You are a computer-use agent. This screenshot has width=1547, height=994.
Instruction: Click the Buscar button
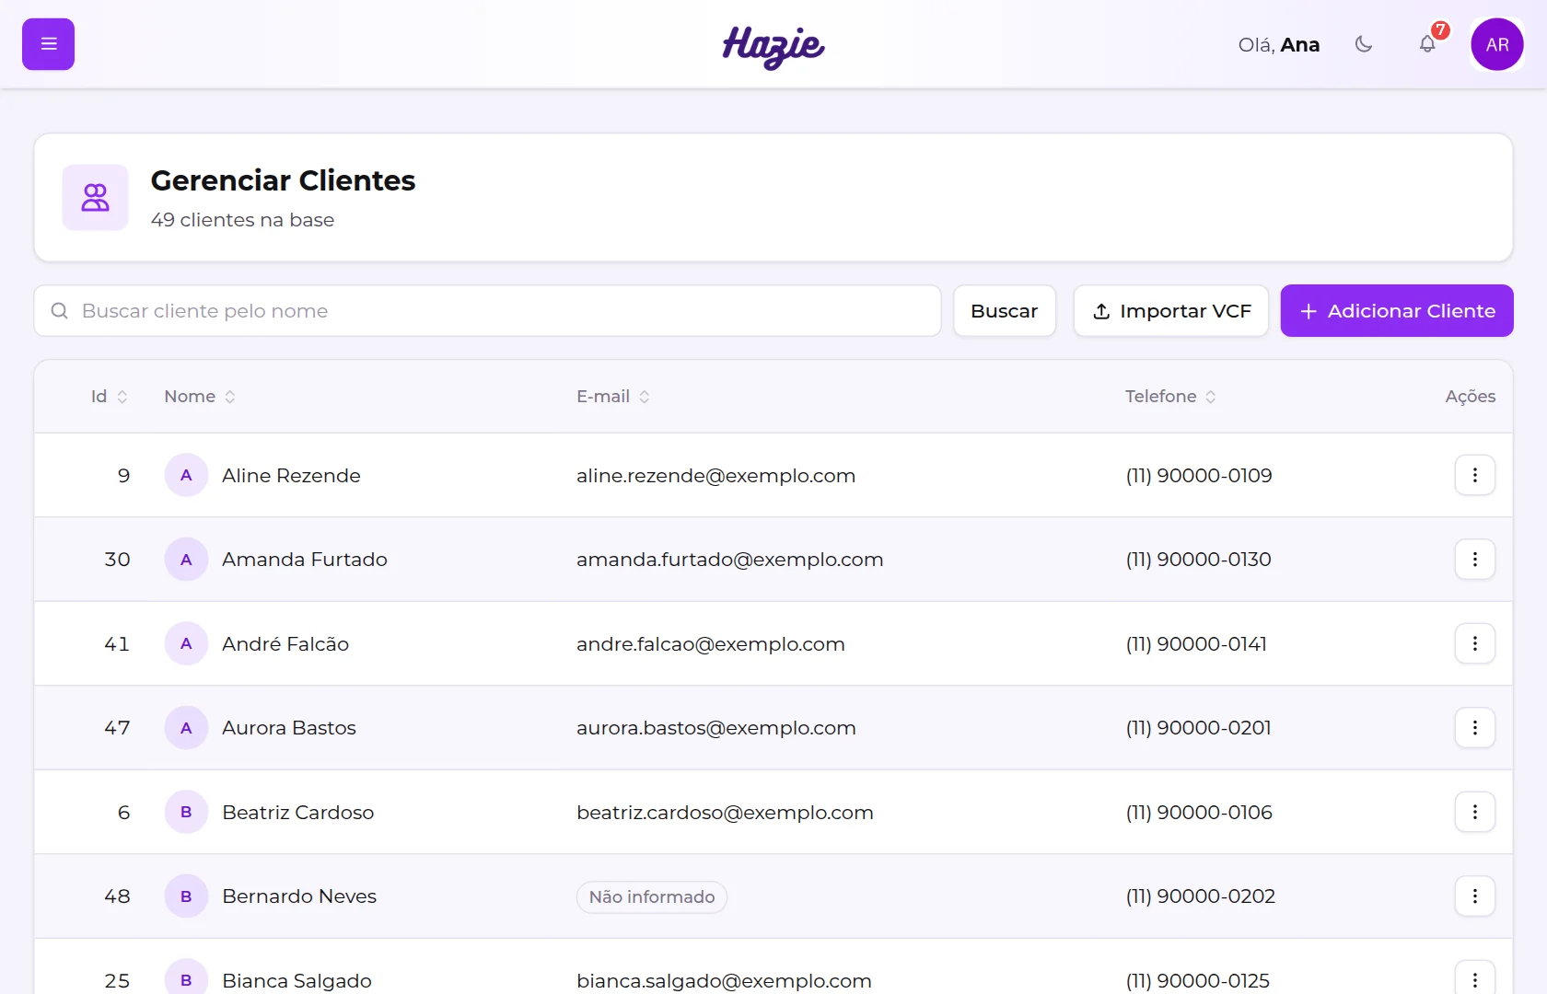coord(1005,311)
